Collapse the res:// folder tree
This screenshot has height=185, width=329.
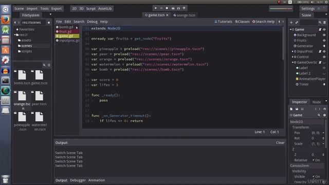(15, 35)
